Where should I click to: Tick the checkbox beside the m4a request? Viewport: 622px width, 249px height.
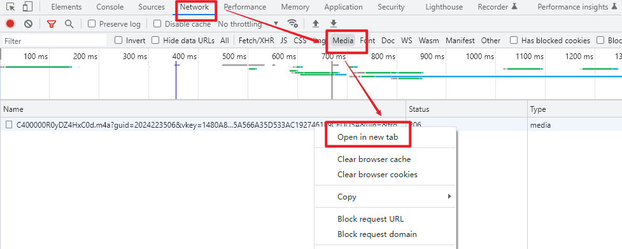(x=9, y=125)
